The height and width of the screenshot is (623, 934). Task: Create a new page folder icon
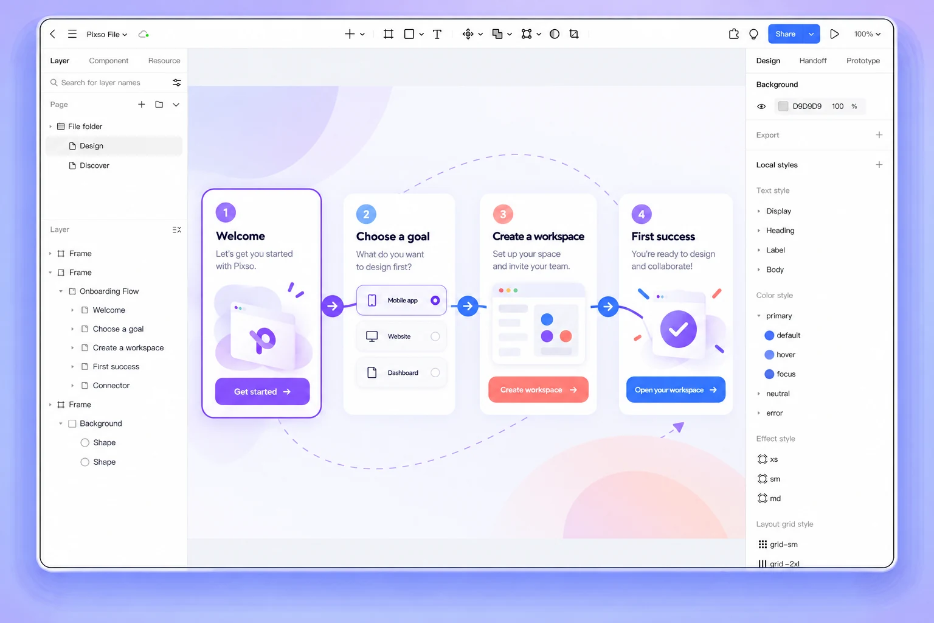159,105
